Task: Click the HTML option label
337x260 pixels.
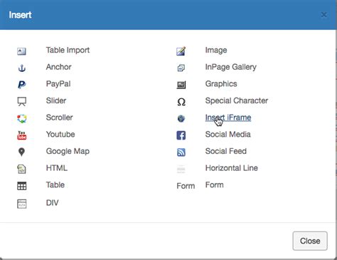Action: (57, 168)
